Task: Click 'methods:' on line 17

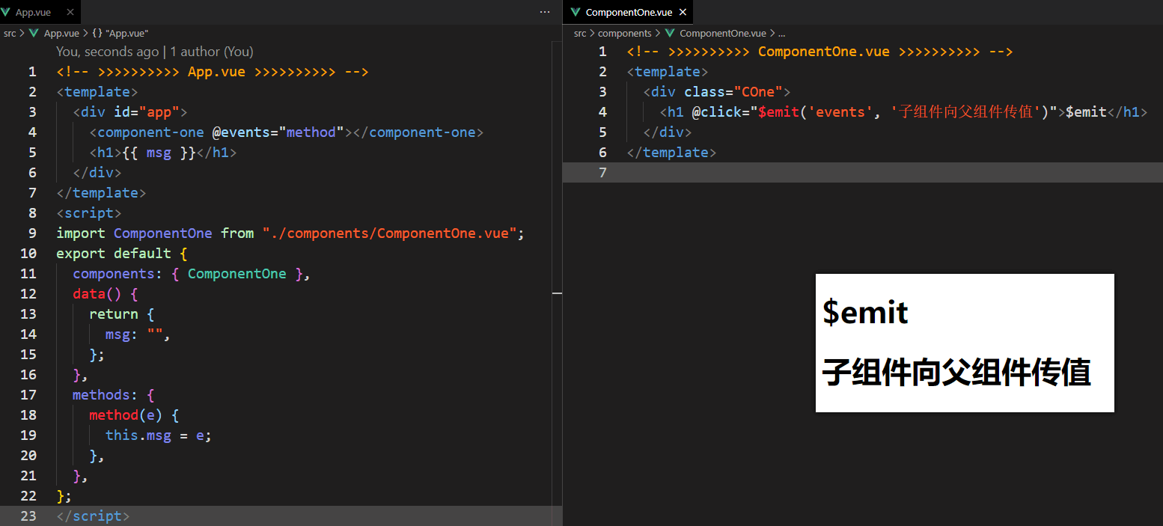Action: coord(106,395)
